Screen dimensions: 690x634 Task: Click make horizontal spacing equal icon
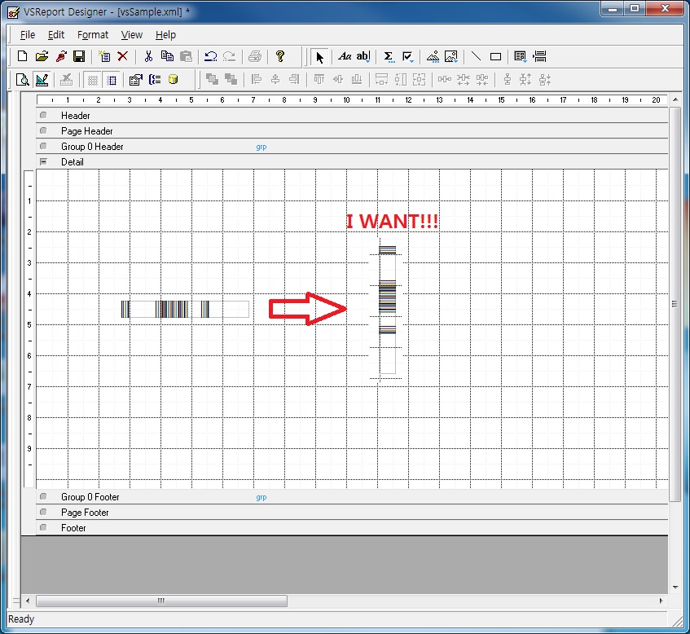click(445, 80)
